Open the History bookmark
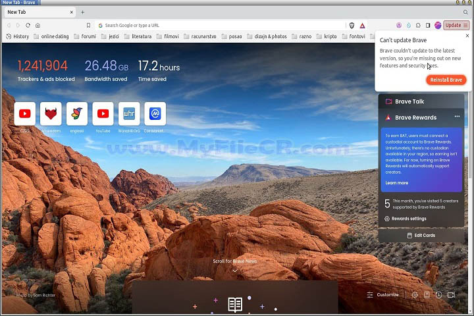474x316 pixels. click(18, 36)
